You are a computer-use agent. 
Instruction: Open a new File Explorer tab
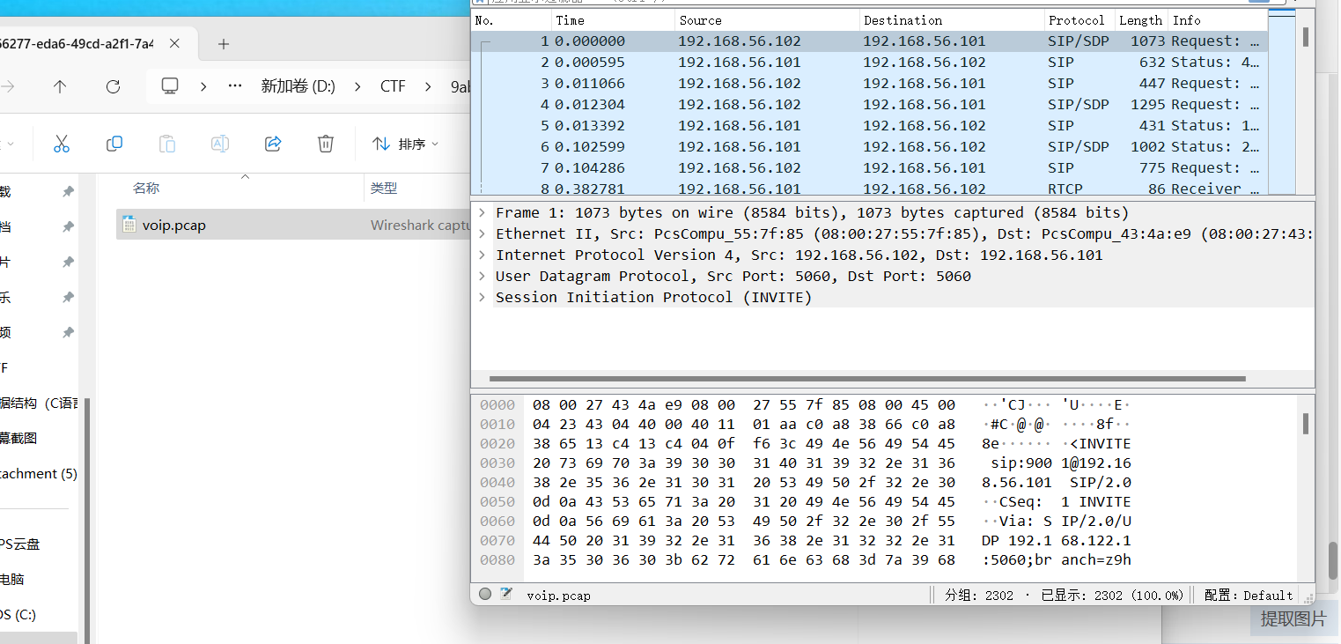click(x=224, y=43)
